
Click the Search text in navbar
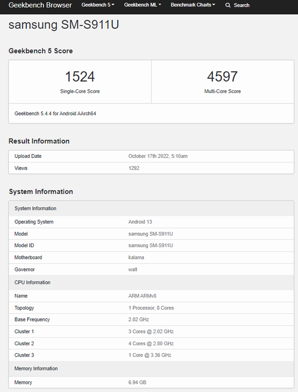(241, 5)
